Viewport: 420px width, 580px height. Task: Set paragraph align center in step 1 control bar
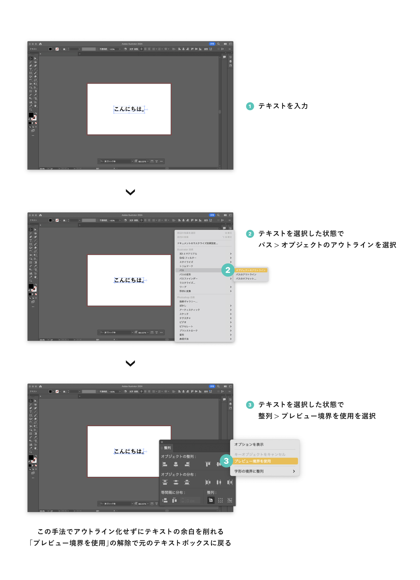pos(145,49)
